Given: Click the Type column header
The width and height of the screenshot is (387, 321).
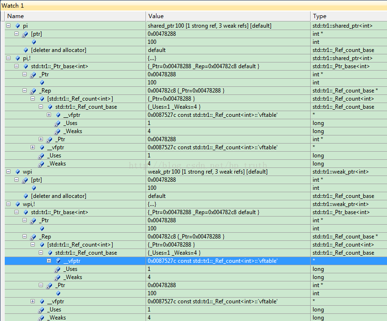Looking at the screenshot, I should (x=349, y=16).
